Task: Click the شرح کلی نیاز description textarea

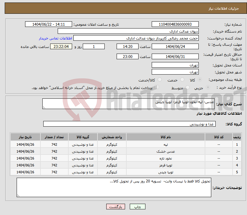Action: coord(129,104)
